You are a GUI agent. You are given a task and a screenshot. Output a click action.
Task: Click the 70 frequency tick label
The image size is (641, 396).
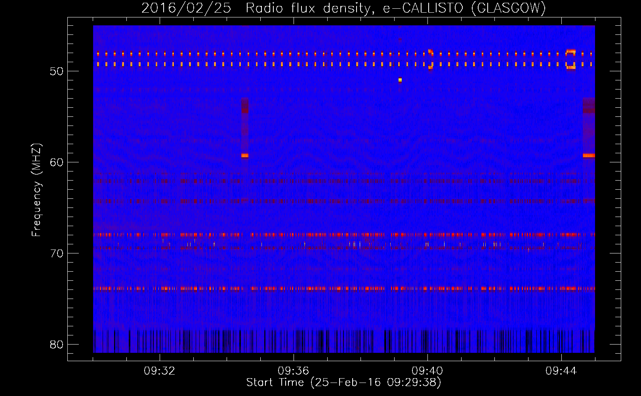click(x=57, y=253)
